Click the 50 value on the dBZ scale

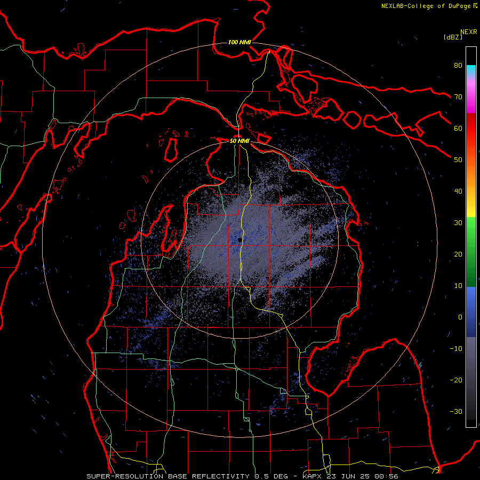pyautogui.click(x=458, y=160)
